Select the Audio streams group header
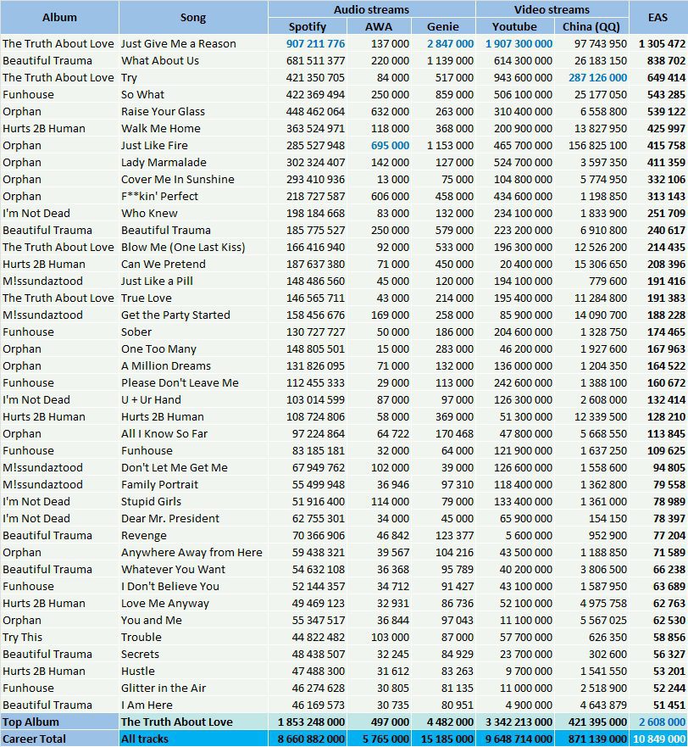This screenshot has width=688, height=747. click(x=371, y=9)
